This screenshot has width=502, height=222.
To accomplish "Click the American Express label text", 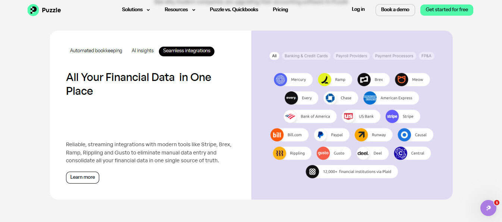I will (x=396, y=98).
